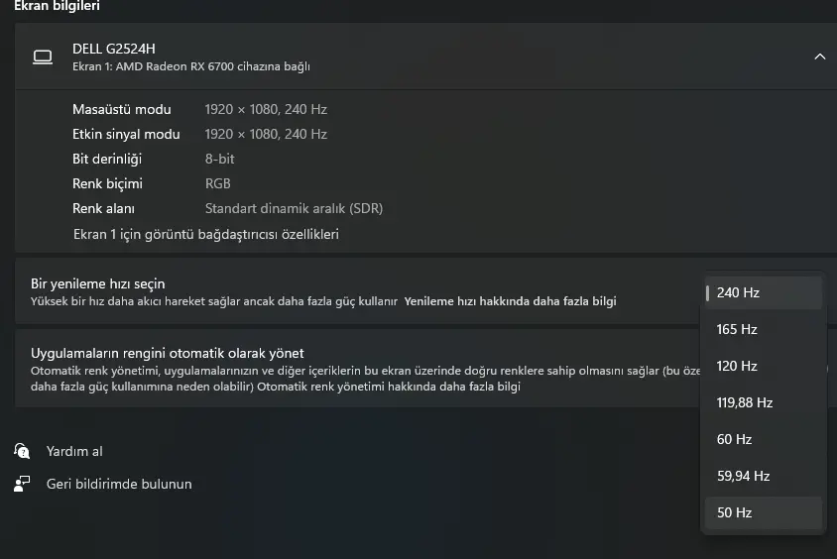Open Otomatik renk yönetimi hakkında daha fazla bilgi
This screenshot has height=559, width=837.
[389, 387]
